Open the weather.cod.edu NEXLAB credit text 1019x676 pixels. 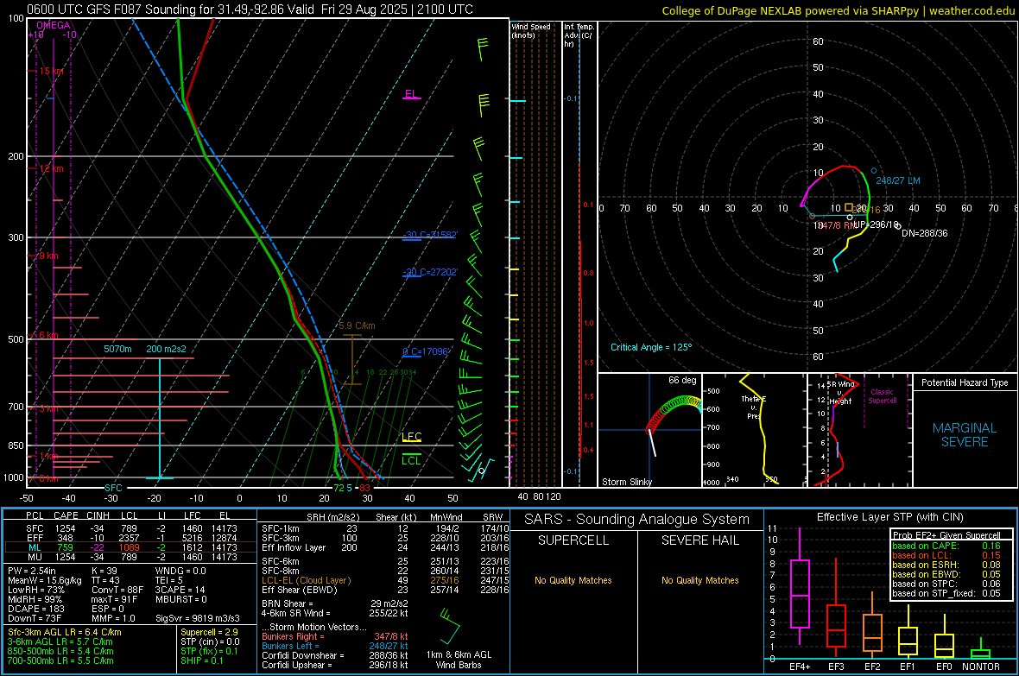point(839,10)
